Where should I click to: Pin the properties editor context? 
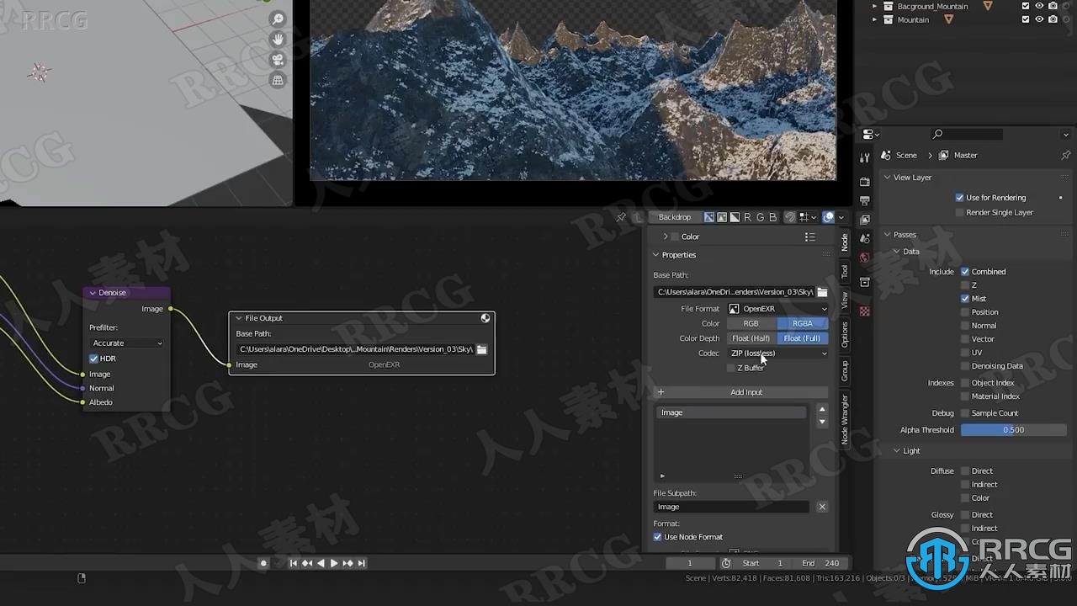click(1065, 155)
